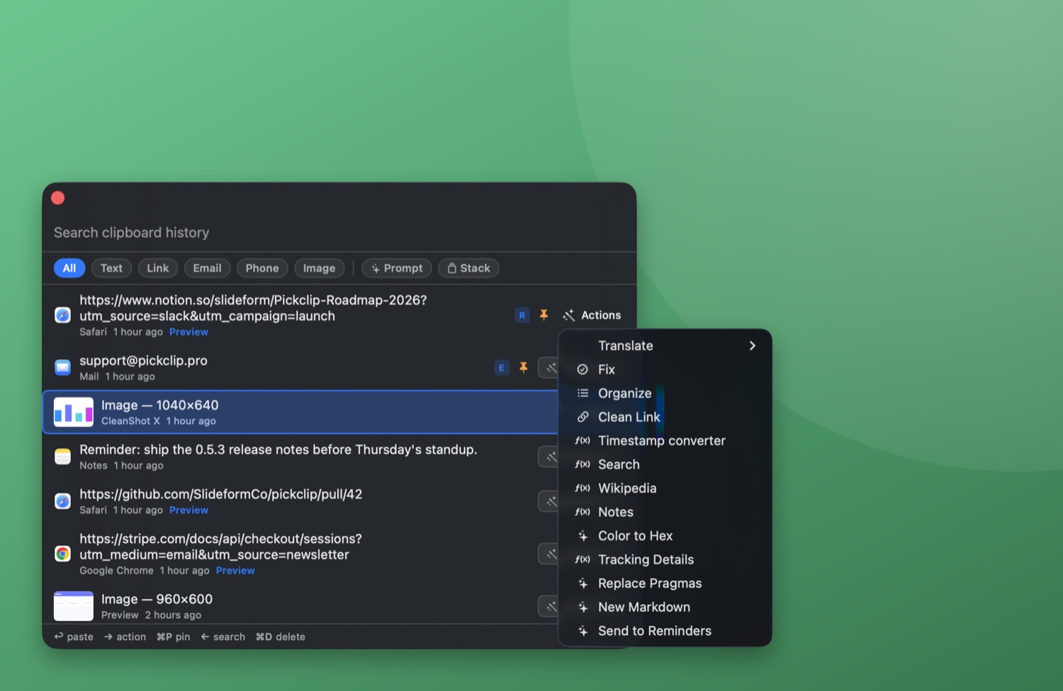Open the Stack filter
Screen dimensions: 1063x691
tap(468, 268)
